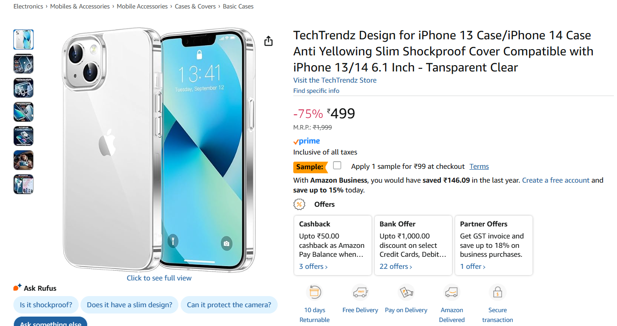Visit the TechTrendz Store link
Screen dimensions: 617x326
pyautogui.click(x=335, y=80)
